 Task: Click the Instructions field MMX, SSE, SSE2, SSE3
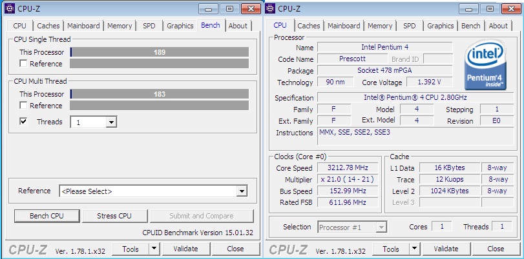coord(415,137)
